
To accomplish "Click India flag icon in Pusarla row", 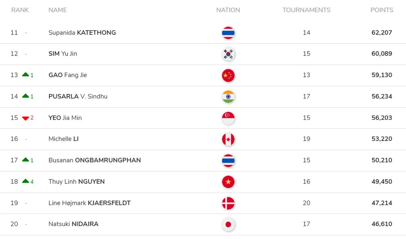I will point(228,97).
